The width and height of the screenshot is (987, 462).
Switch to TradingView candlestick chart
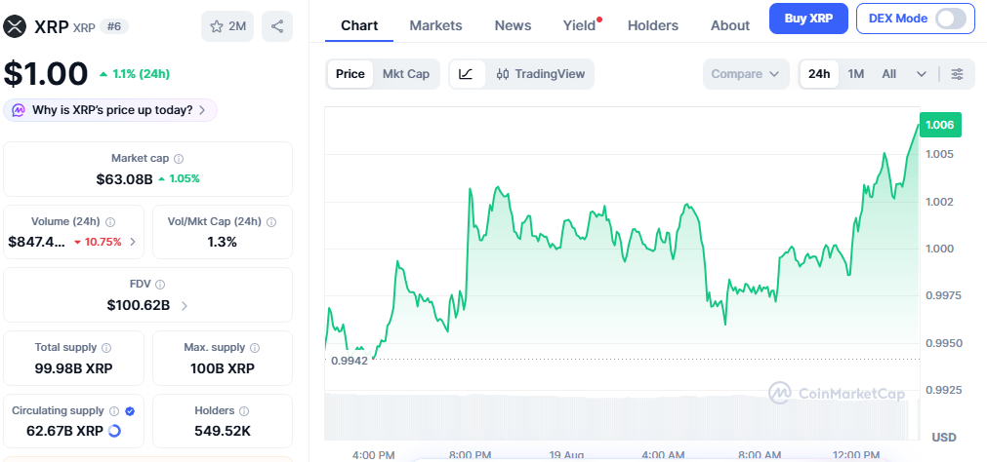coord(541,74)
